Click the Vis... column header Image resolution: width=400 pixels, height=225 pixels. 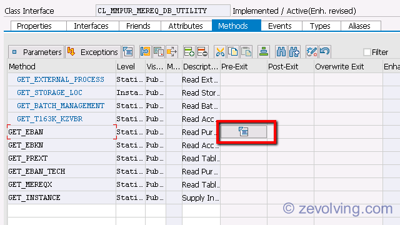pos(156,67)
